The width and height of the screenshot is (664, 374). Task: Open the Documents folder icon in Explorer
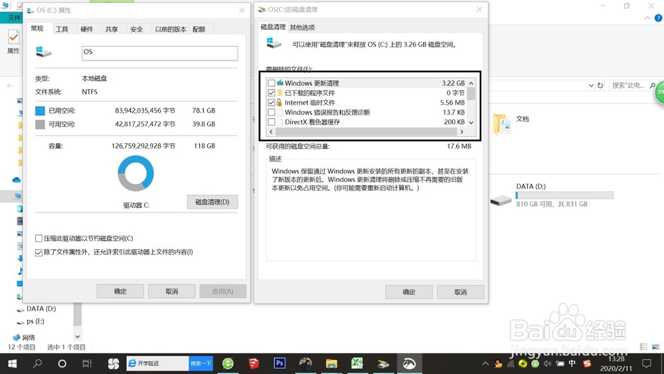[x=502, y=124]
